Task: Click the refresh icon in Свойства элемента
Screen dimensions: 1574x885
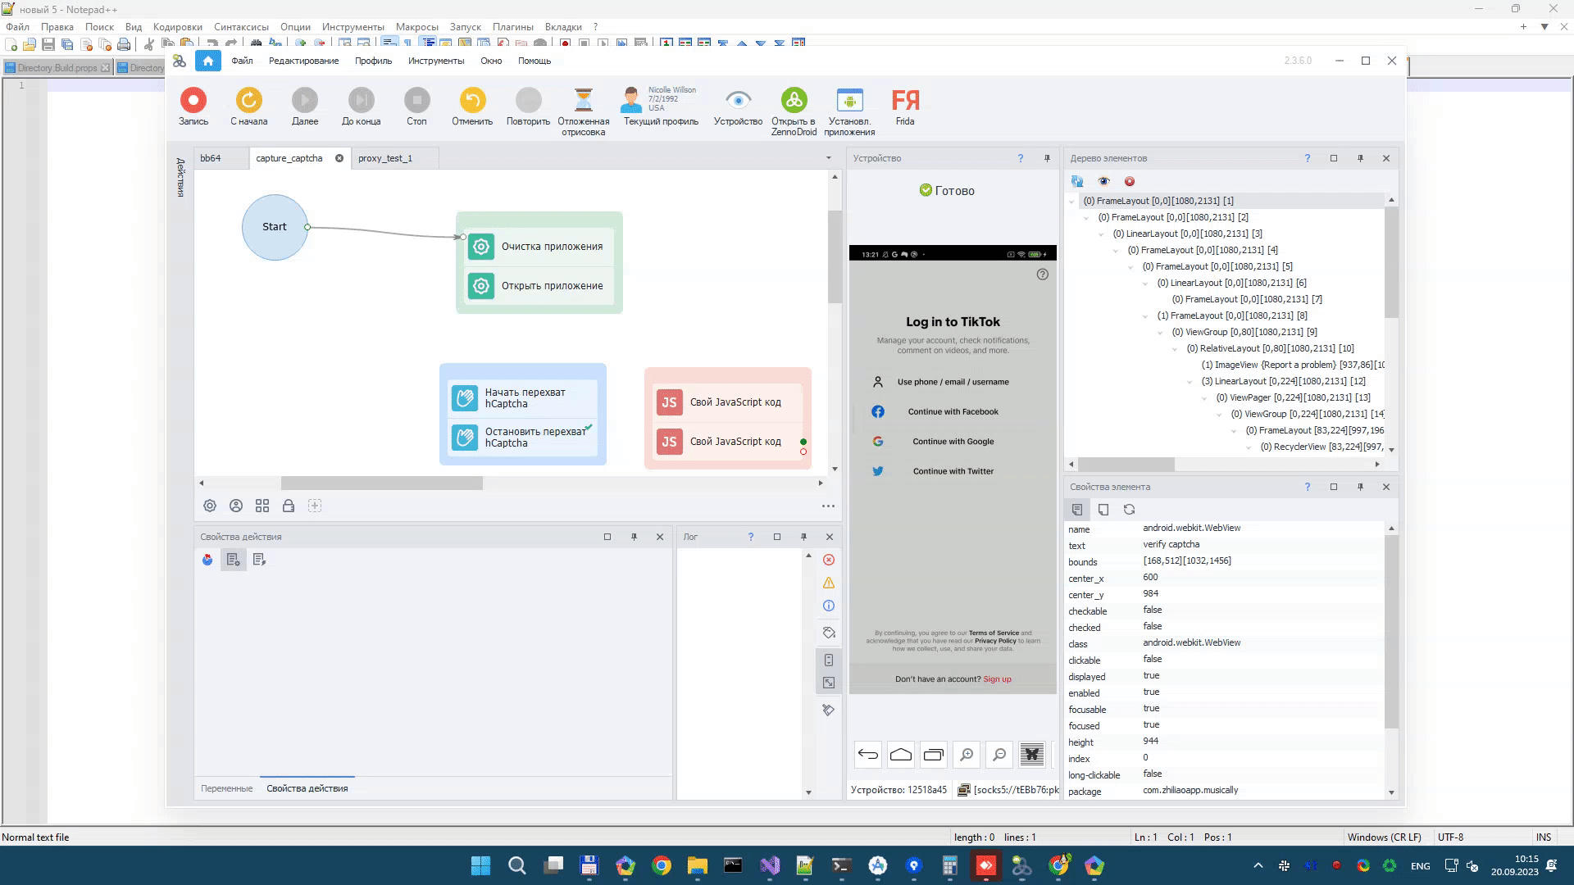Action: [x=1129, y=510]
